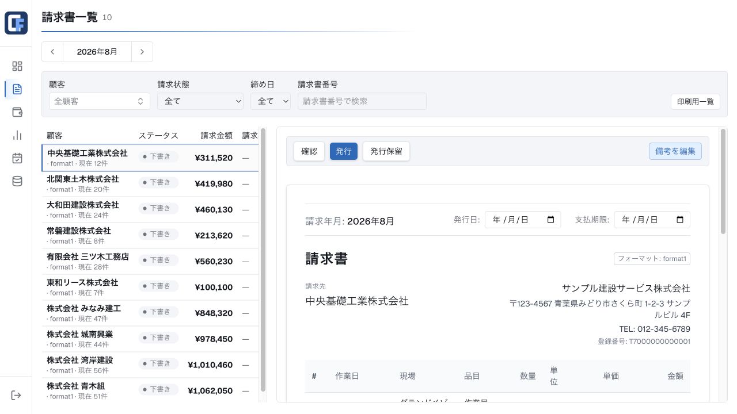Open the calendar check icon in sidebar
The height and width of the screenshot is (414, 737).
coord(17,158)
